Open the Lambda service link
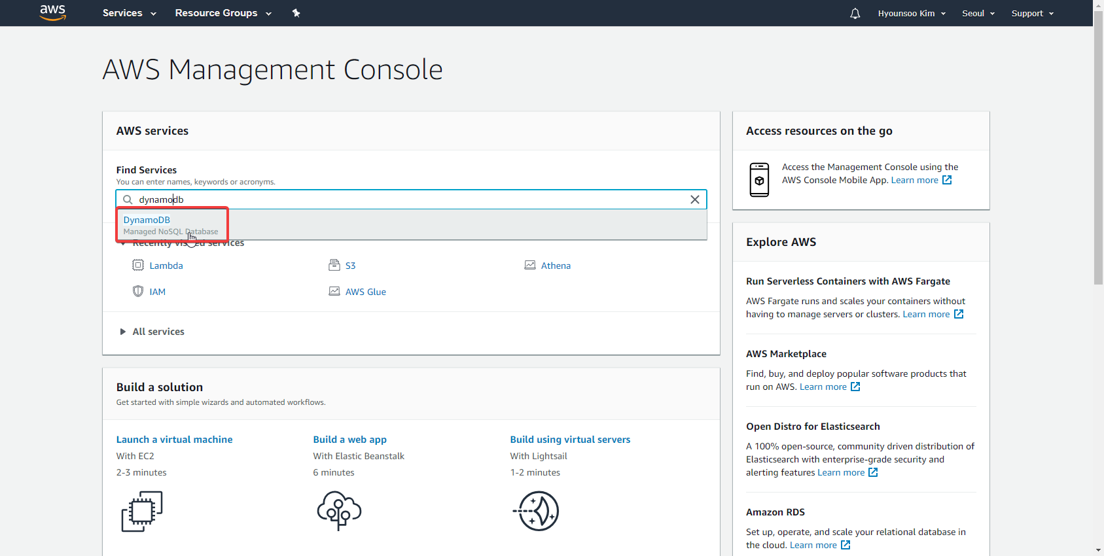Image resolution: width=1104 pixels, height=556 pixels. 166,266
